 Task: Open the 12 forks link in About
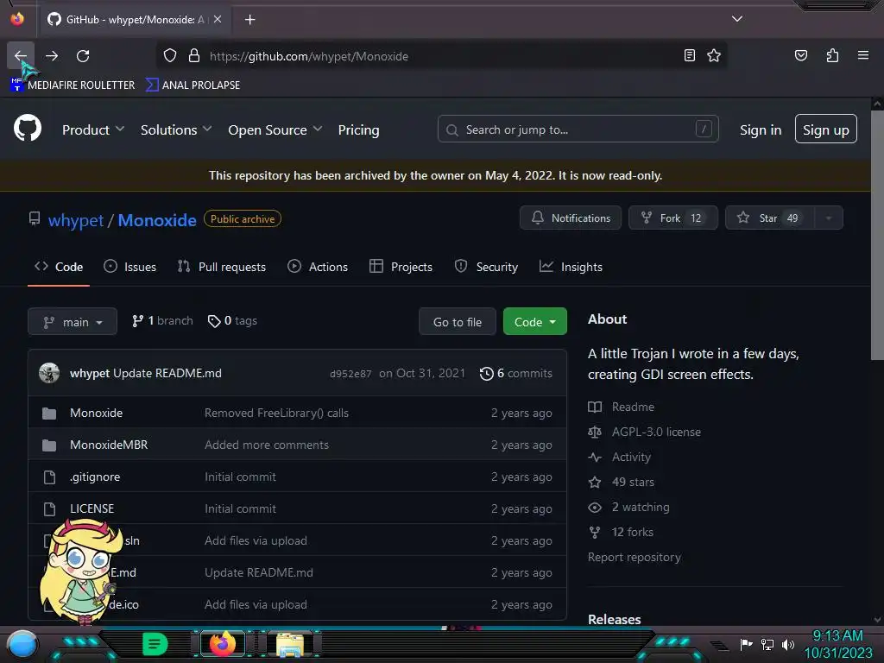(x=621, y=532)
